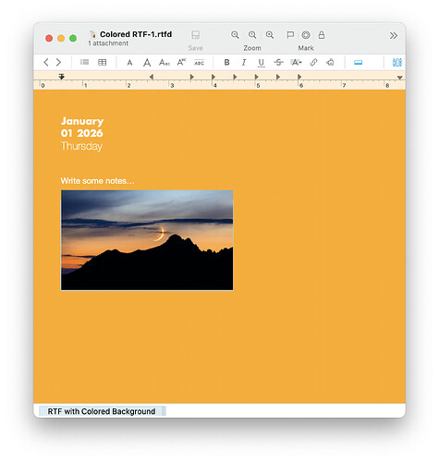Toggle Underline text formatting
This screenshot has height=462, width=439.
(x=261, y=63)
